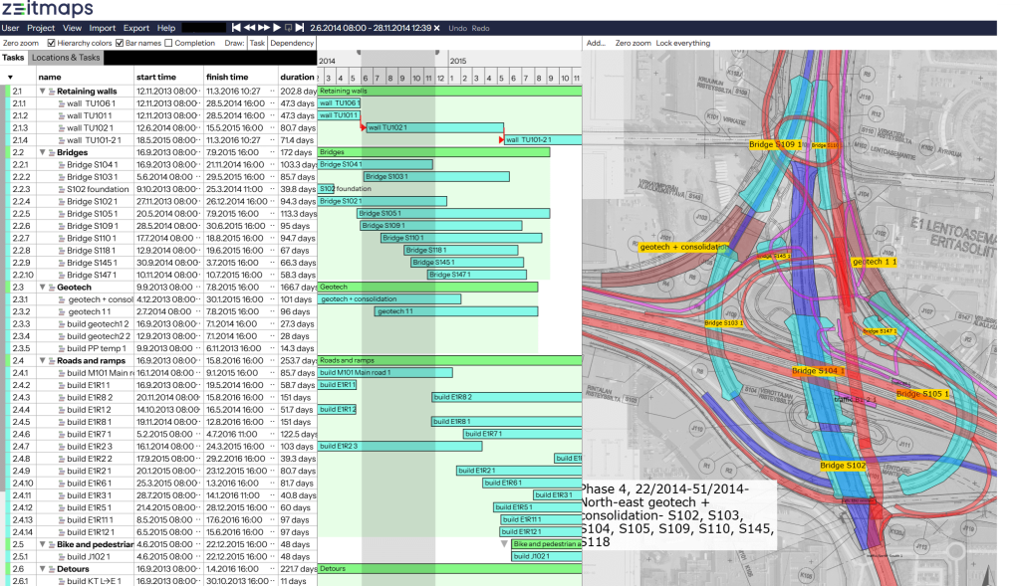Sort by the start time column header
Image resolution: width=1020 pixels, height=586 pixels.
156,77
